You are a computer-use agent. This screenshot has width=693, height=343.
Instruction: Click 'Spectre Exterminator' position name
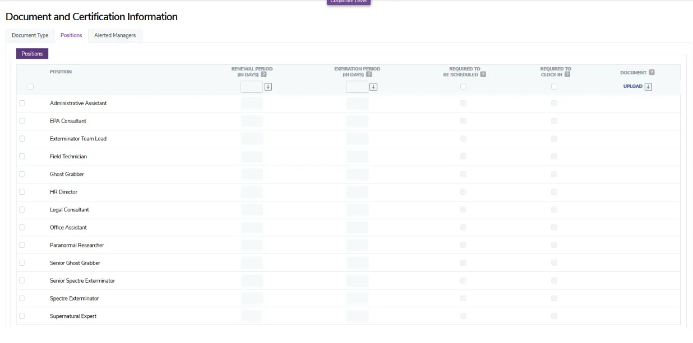[75, 298]
